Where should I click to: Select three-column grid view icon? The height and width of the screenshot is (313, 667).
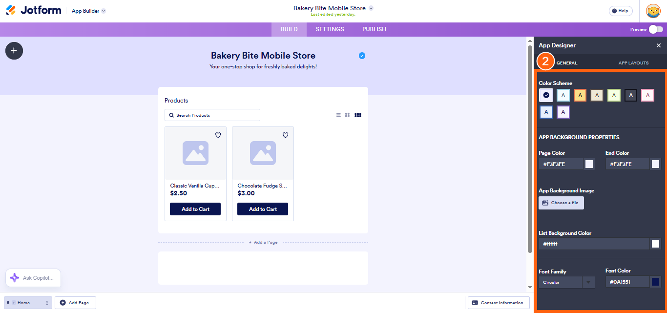tap(358, 115)
